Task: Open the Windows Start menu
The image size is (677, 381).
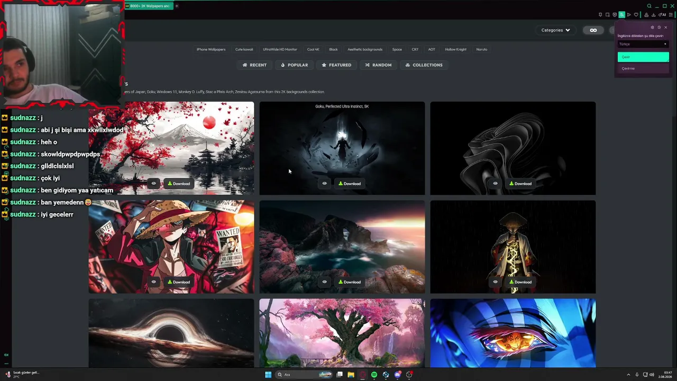Action: [268, 375]
